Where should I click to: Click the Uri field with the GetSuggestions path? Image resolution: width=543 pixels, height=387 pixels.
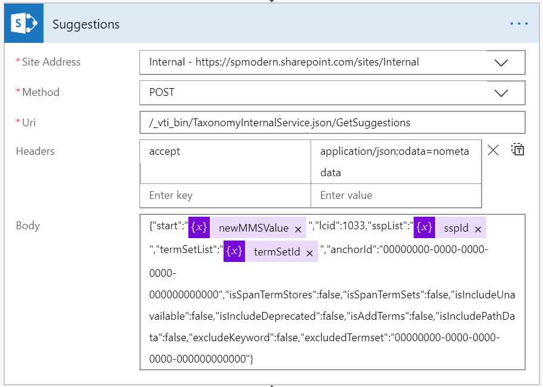[333, 123]
